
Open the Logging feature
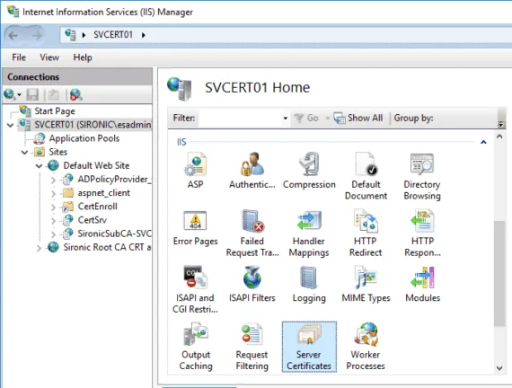tap(309, 284)
